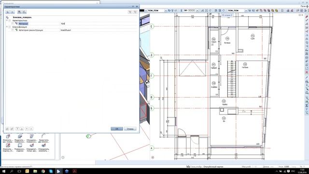Viewport: 309px width, 174px height.
Task: Select the Split surfaces tool in palette
Action: coord(20,136)
